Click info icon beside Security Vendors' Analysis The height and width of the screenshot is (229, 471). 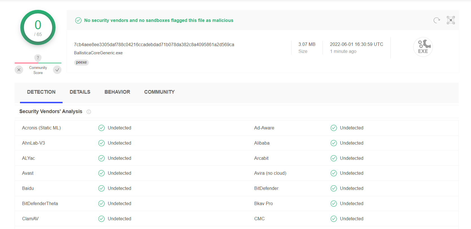[89, 112]
